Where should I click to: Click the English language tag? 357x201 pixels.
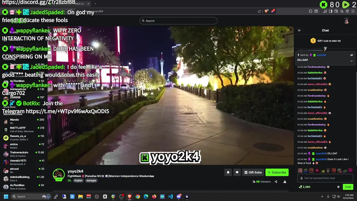pyautogui.click(x=78, y=181)
